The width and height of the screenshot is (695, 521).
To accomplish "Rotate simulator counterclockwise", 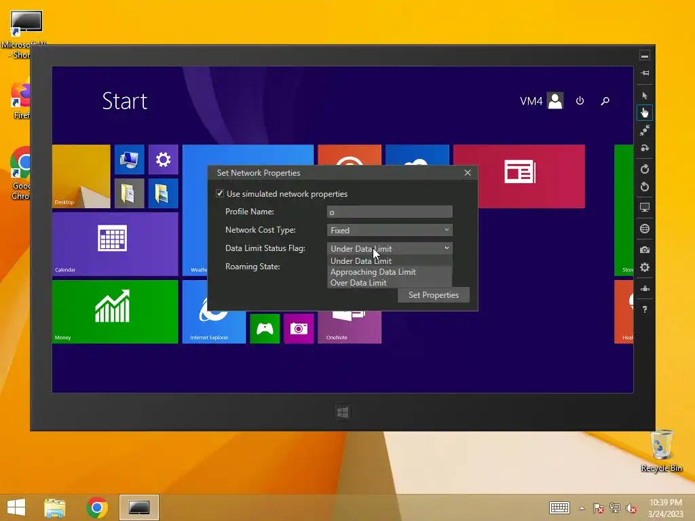I will pyautogui.click(x=645, y=187).
